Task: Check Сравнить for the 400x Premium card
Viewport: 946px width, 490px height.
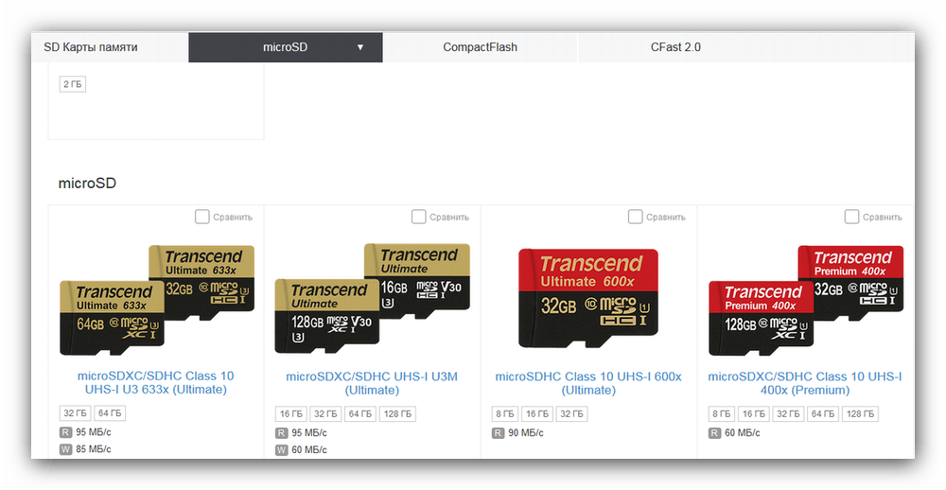Action: (x=852, y=217)
